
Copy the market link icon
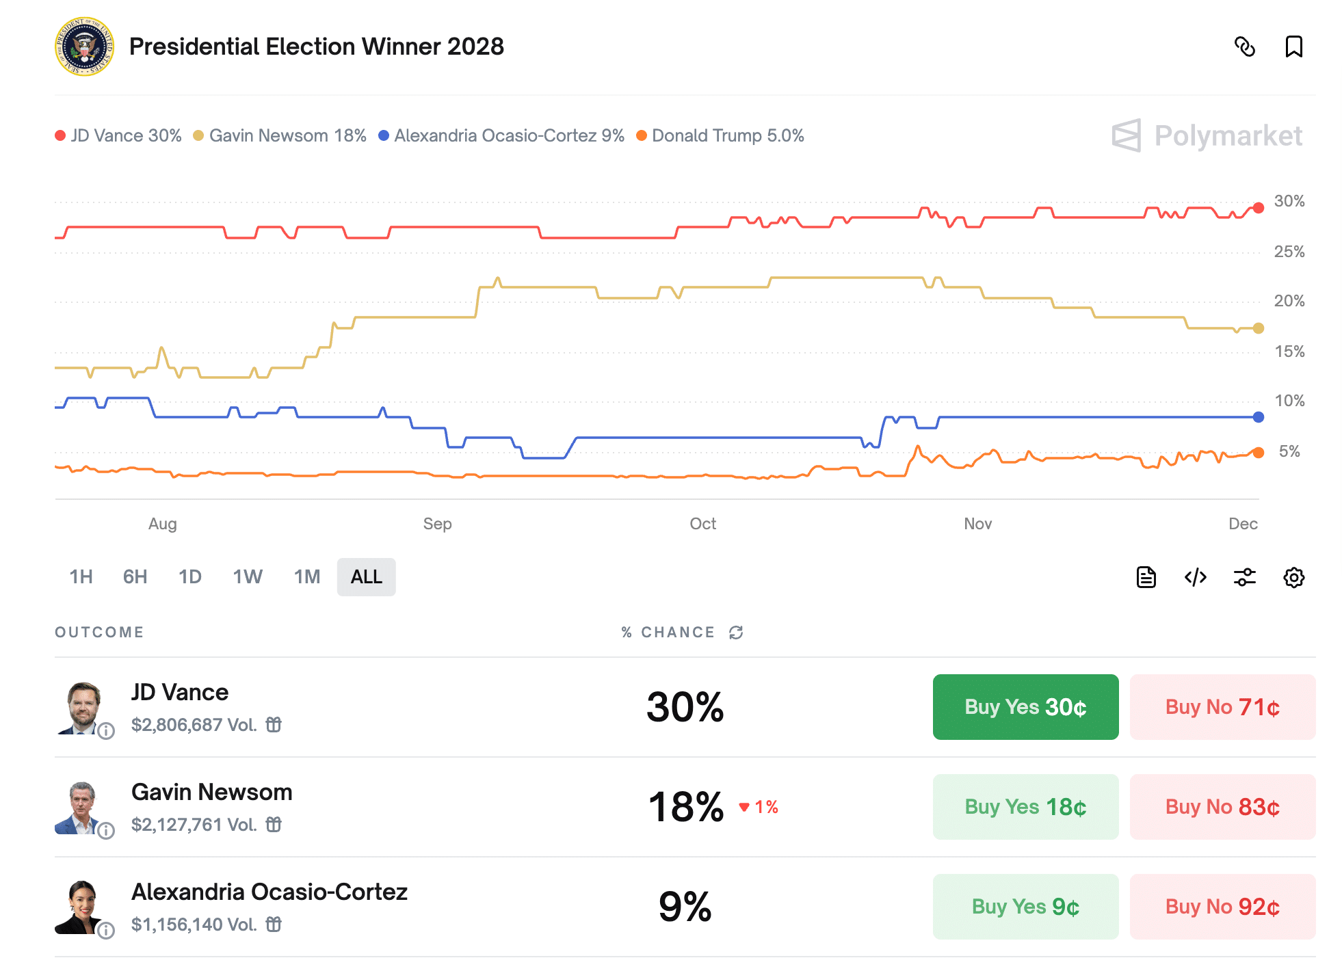click(1246, 48)
